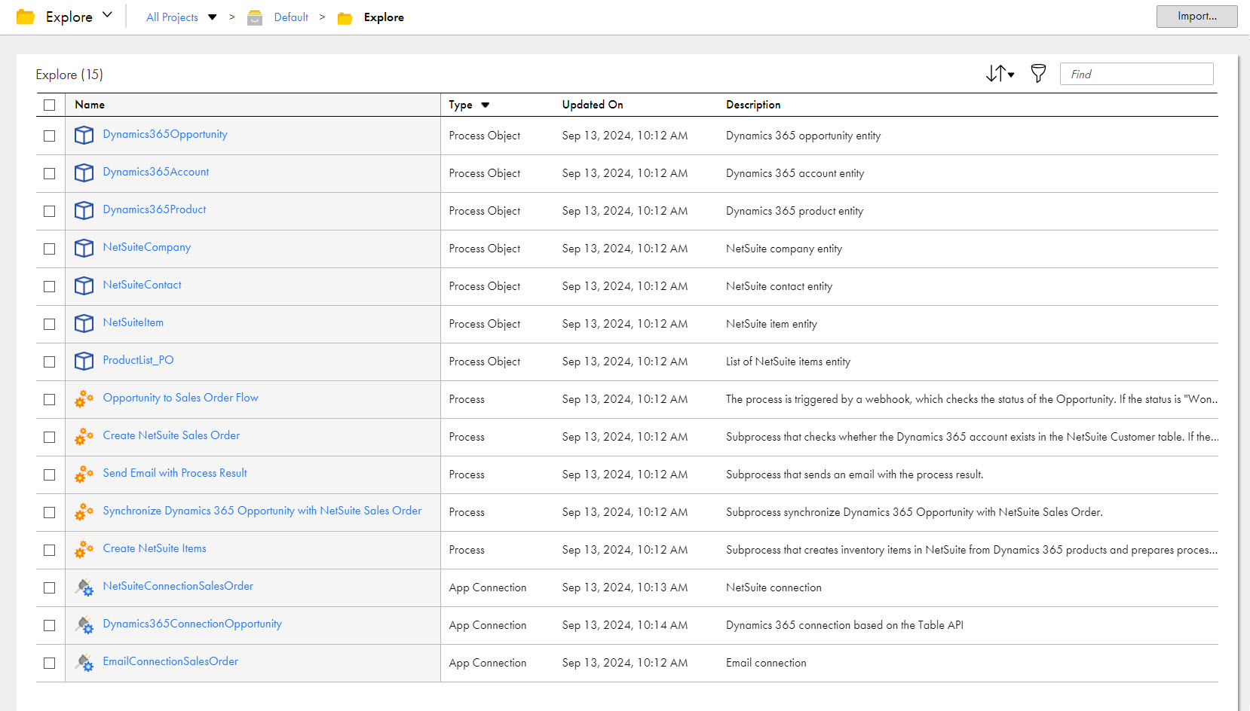Click 'List of NetSuite items entity' description

(788, 362)
